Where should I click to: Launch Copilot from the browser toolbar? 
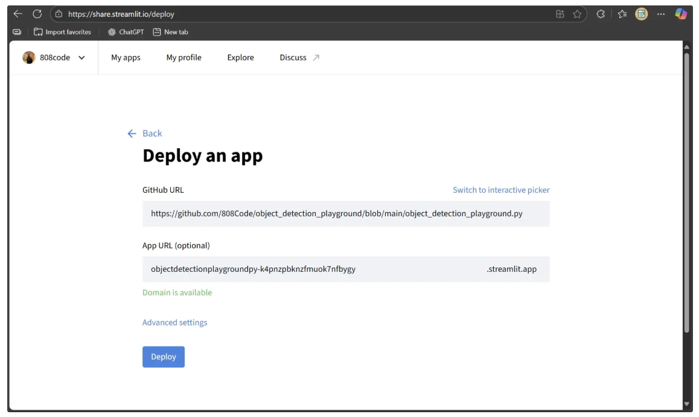pyautogui.click(x=681, y=14)
